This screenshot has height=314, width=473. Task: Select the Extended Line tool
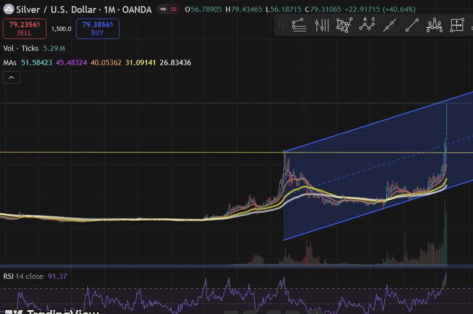(390, 25)
